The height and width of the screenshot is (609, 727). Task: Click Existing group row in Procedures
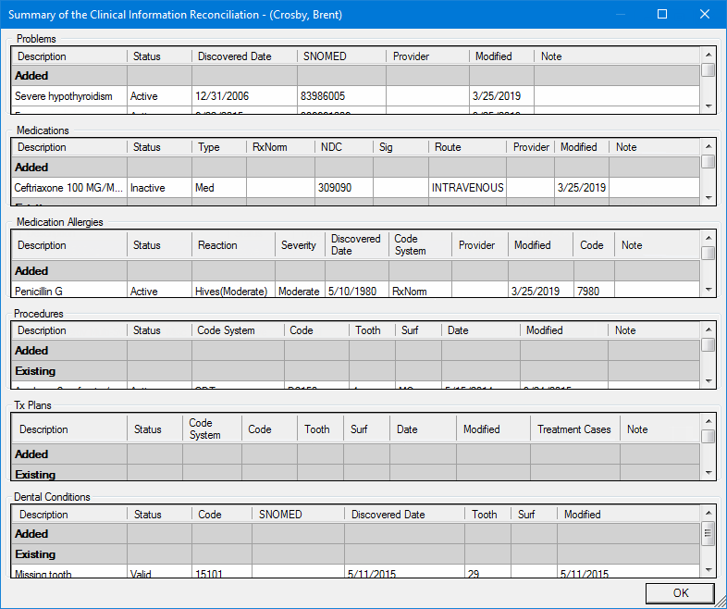[x=355, y=370]
